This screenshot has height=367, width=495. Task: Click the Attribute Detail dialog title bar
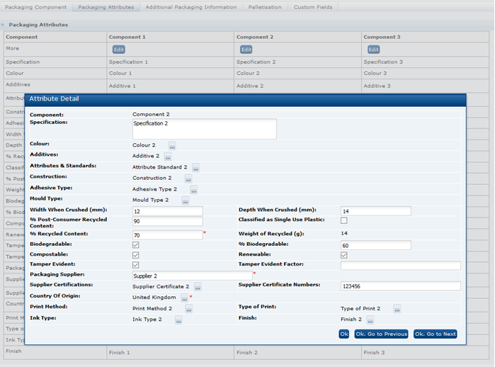point(245,99)
